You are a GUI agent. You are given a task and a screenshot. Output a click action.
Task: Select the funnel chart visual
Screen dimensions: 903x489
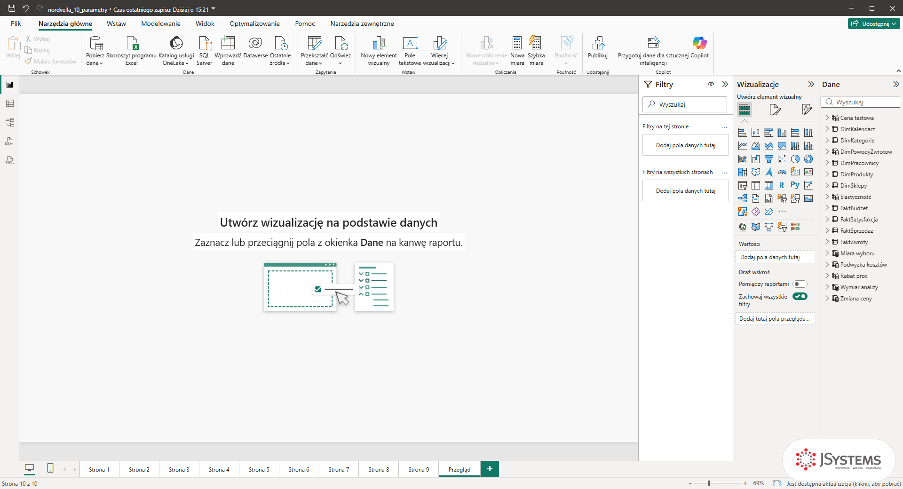pyautogui.click(x=768, y=159)
